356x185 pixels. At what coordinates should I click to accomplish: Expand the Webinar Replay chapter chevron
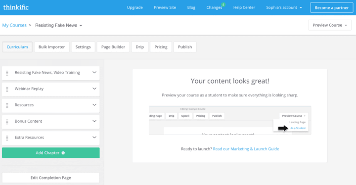tap(94, 89)
